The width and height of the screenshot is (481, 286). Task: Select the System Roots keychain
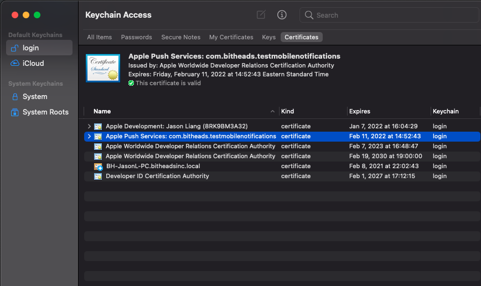tap(39, 112)
